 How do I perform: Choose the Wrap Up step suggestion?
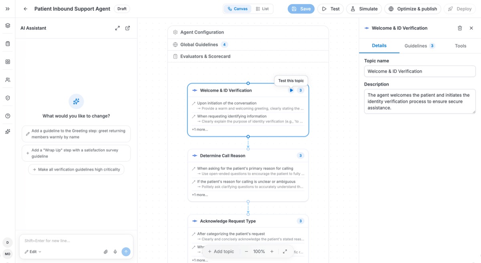tap(76, 153)
